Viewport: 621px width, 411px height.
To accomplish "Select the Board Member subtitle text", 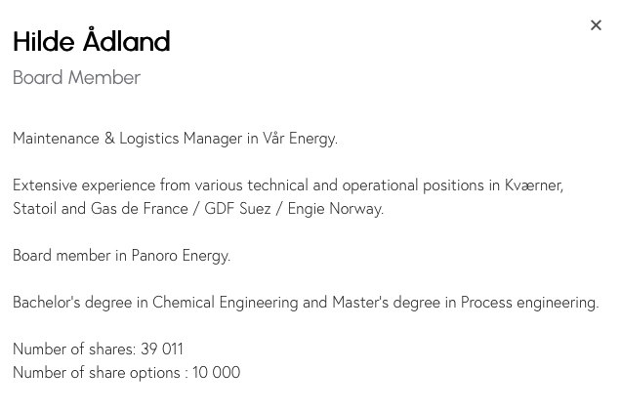I will click(76, 77).
